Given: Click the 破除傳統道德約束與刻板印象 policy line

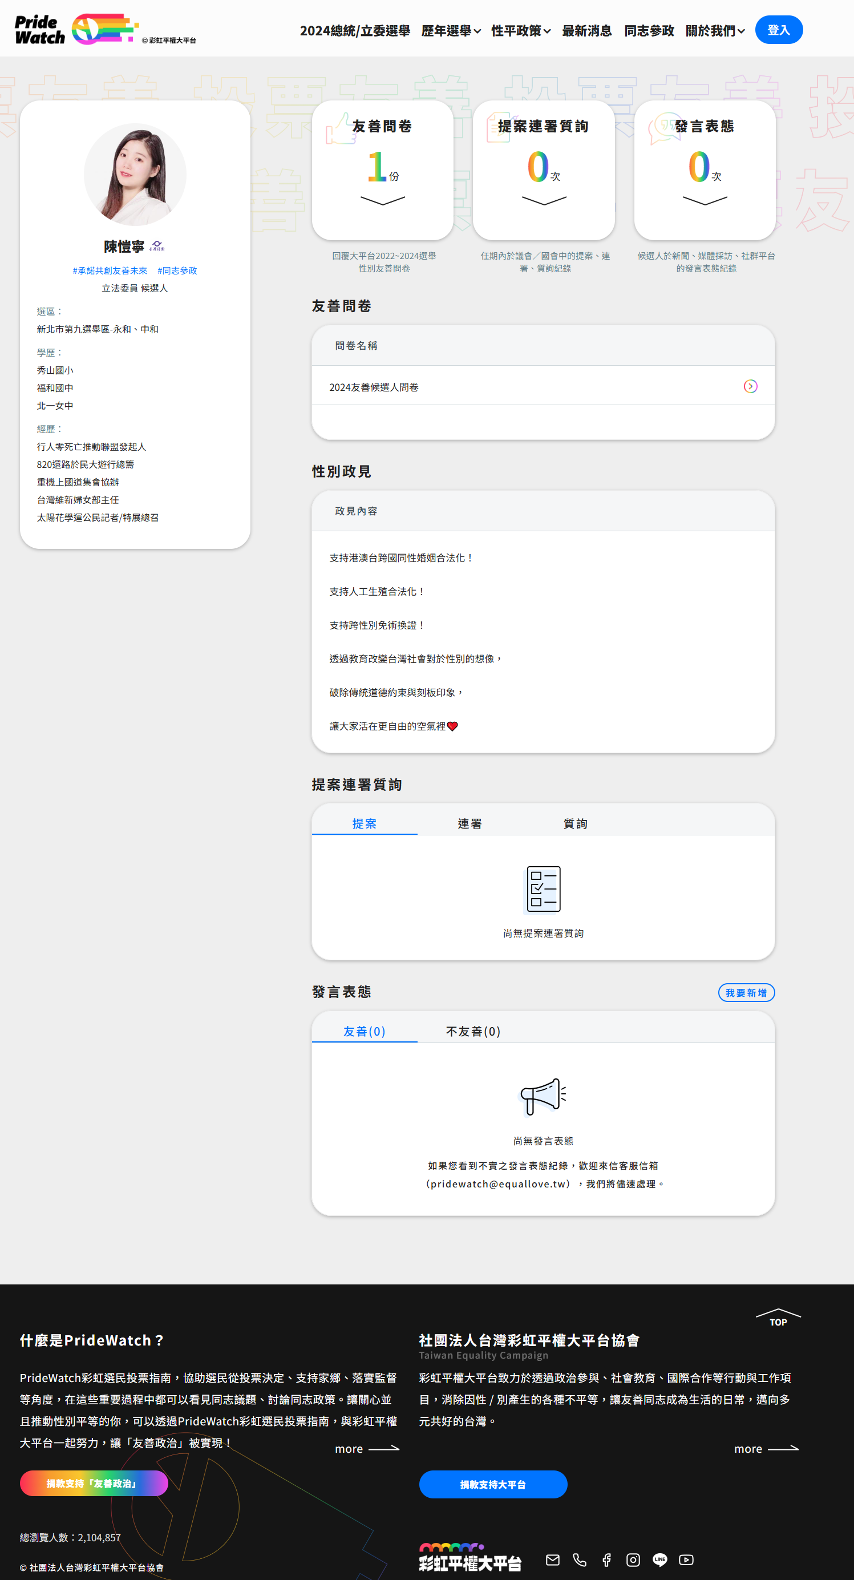Looking at the screenshot, I should point(396,693).
